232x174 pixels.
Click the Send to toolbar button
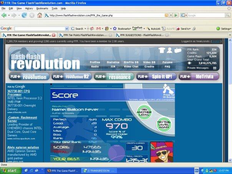coord(183,29)
